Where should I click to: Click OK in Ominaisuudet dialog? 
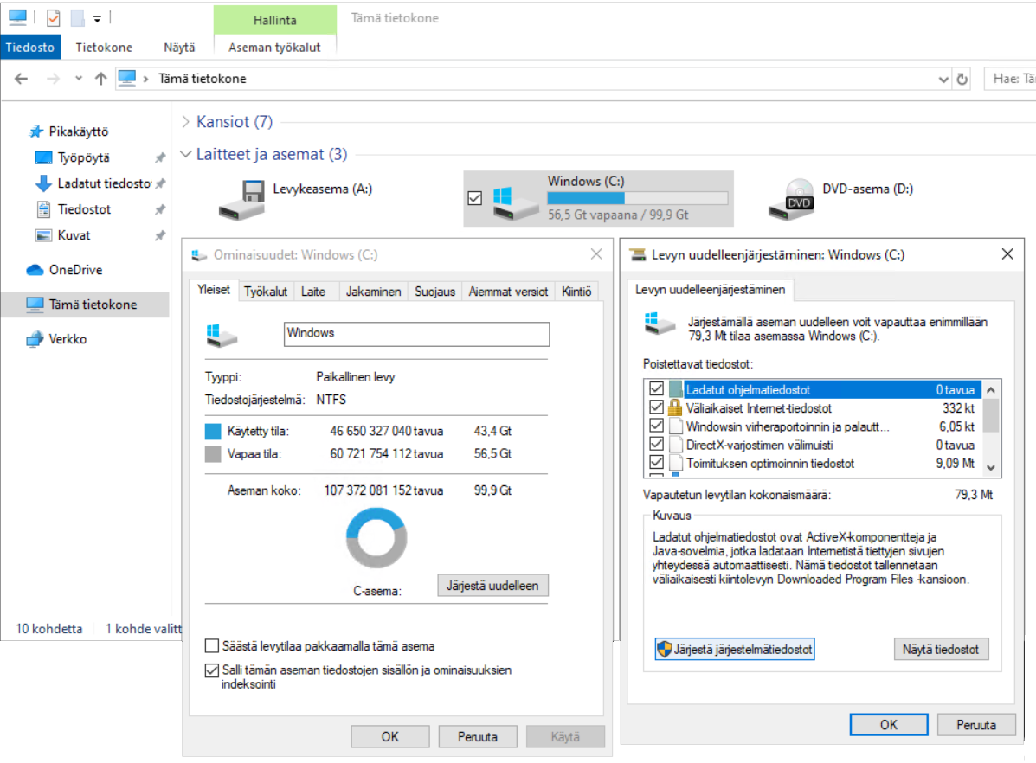tap(390, 736)
